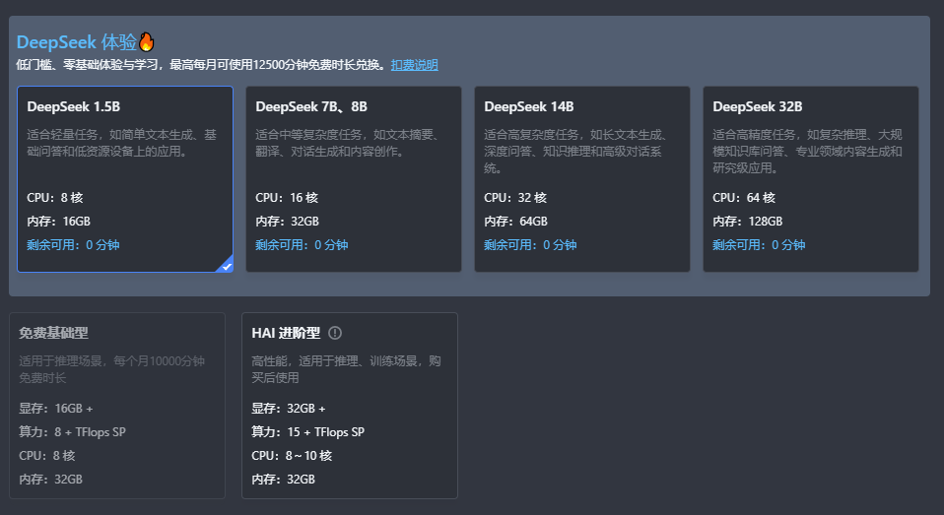Viewport: 944px width, 515px height.
Task: Click the 内存 128GB spec line
Action: coord(747,222)
